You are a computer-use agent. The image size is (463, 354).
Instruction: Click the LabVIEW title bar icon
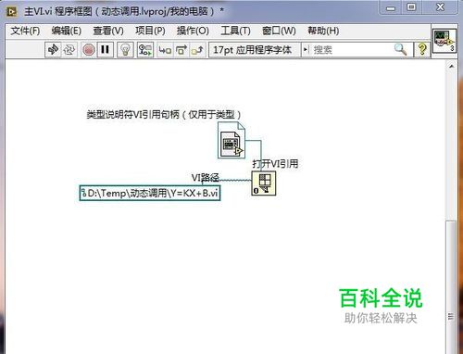click(12, 12)
